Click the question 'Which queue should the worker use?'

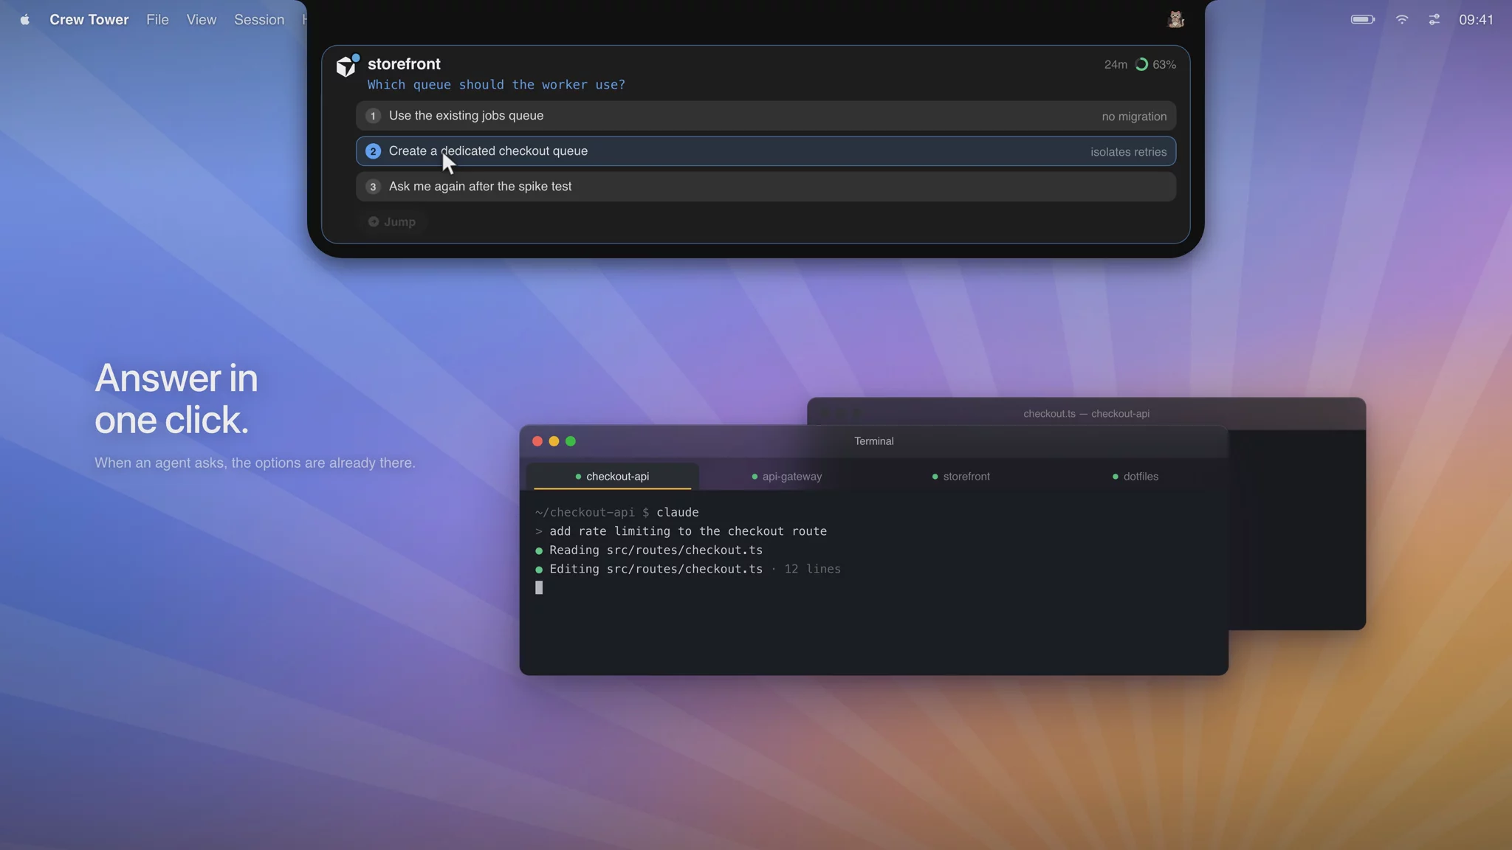pyautogui.click(x=496, y=85)
